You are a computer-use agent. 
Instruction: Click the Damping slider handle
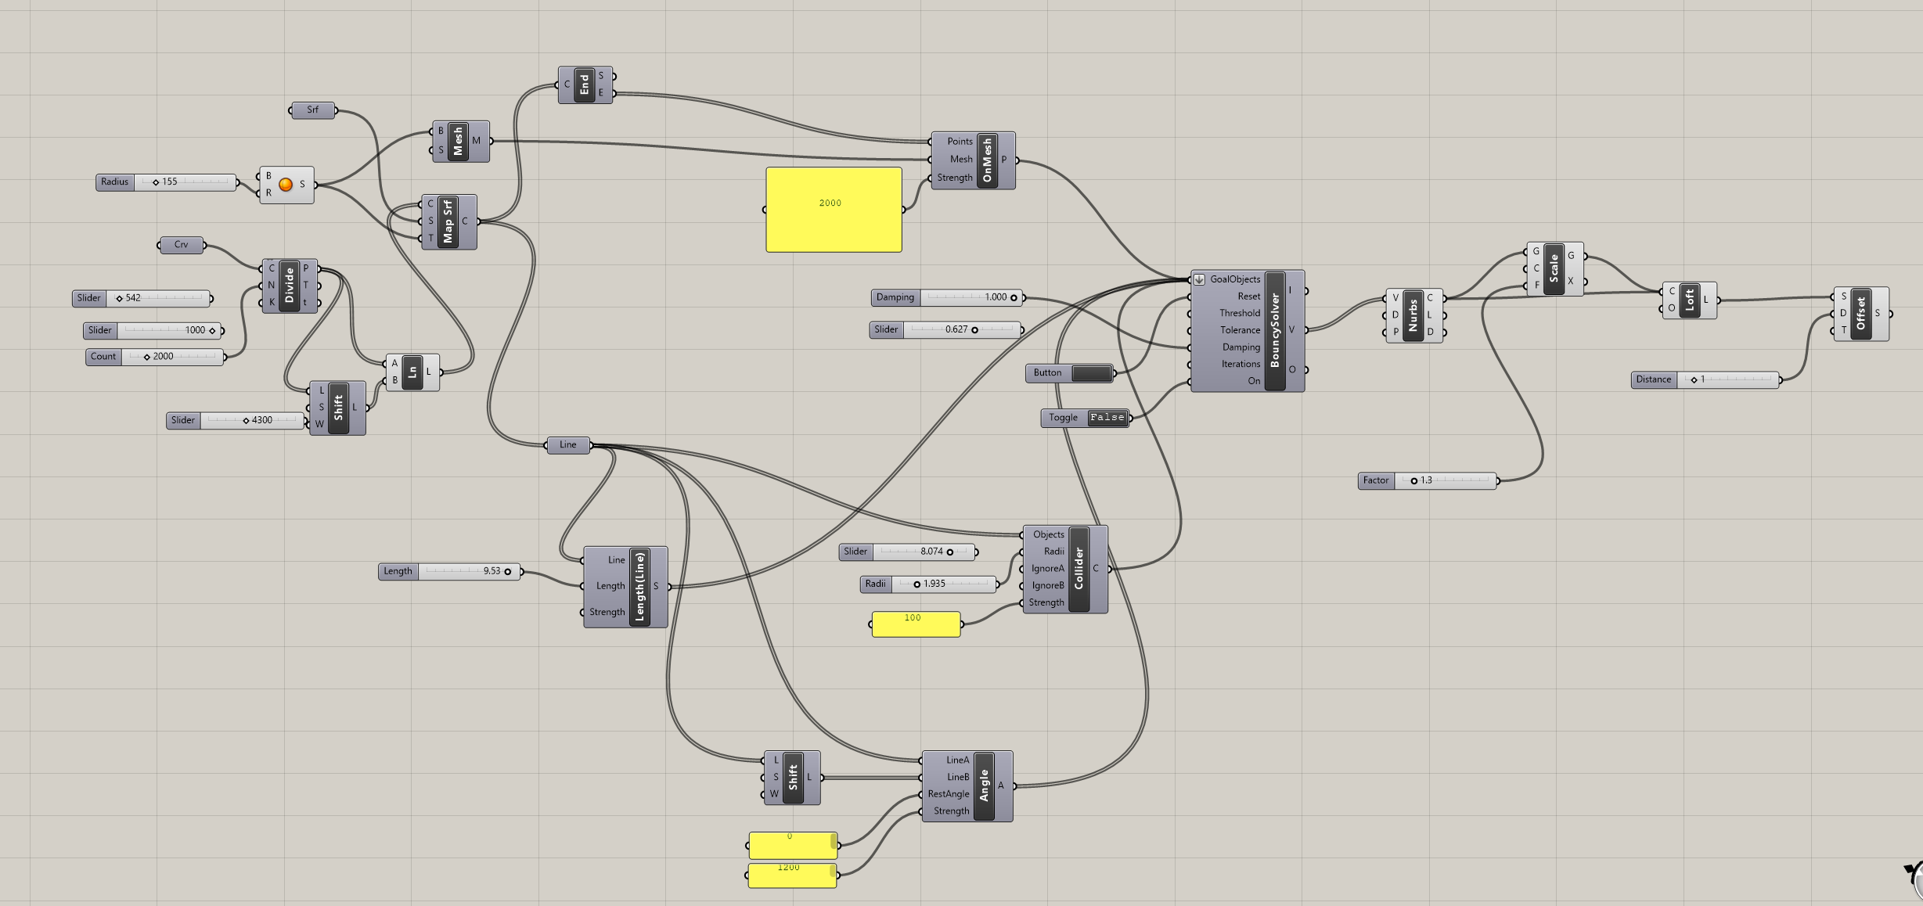1014,297
